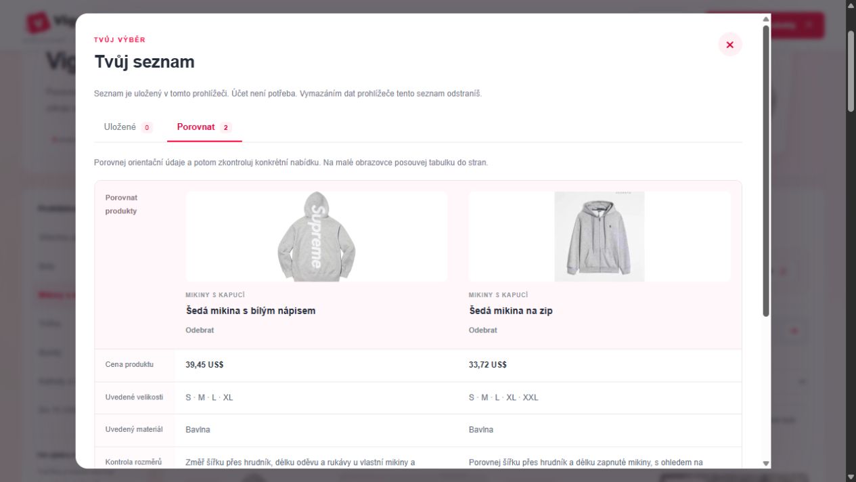The image size is (856, 482).
Task: Open the Supreme grey hoodie image
Action: click(317, 236)
